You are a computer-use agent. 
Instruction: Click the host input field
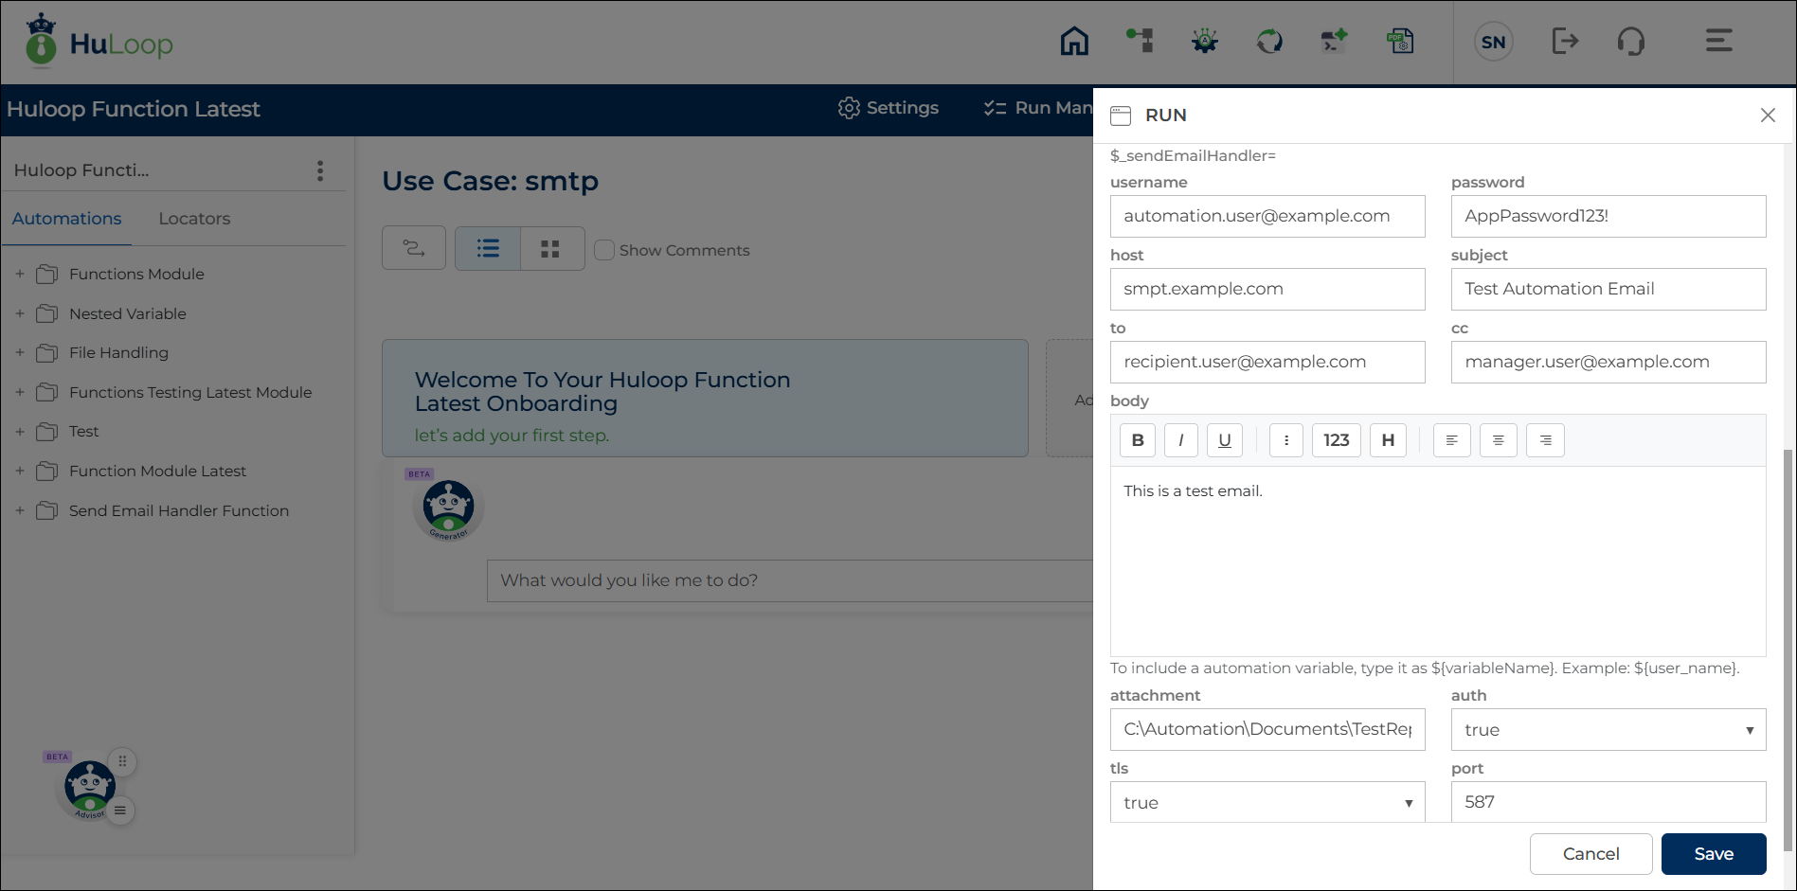[1267, 289]
